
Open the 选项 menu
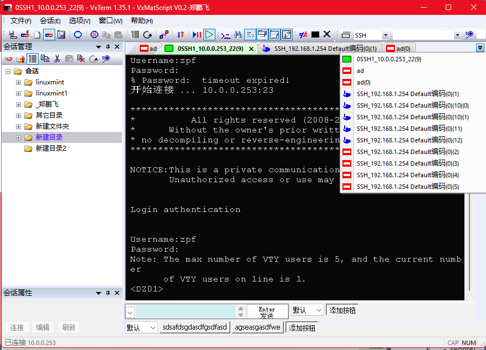80,20
